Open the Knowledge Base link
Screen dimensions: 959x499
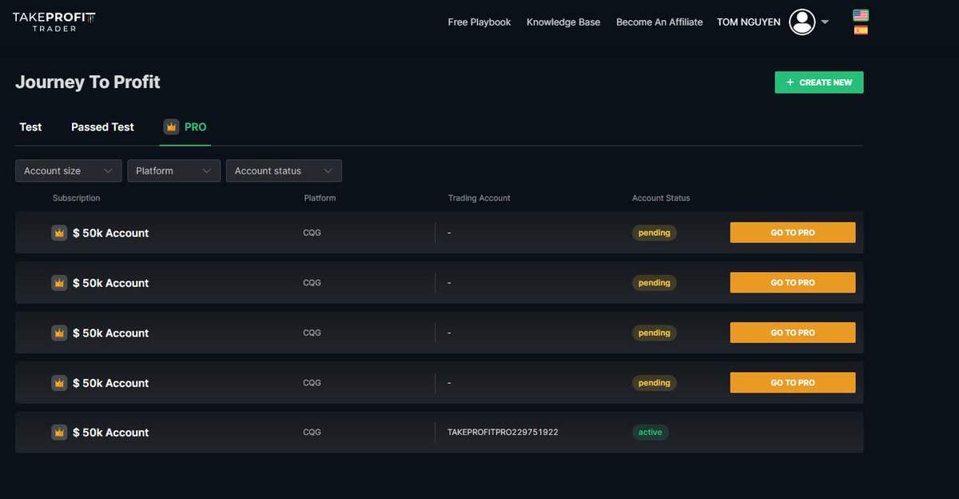click(x=563, y=22)
